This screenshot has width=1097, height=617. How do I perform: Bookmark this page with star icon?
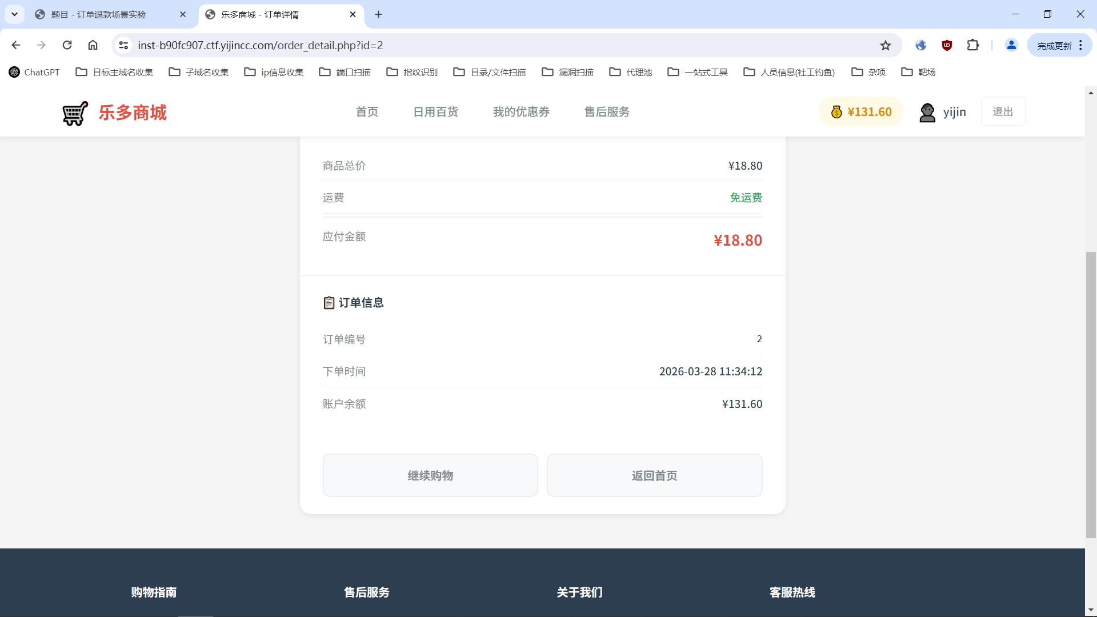pyautogui.click(x=886, y=45)
